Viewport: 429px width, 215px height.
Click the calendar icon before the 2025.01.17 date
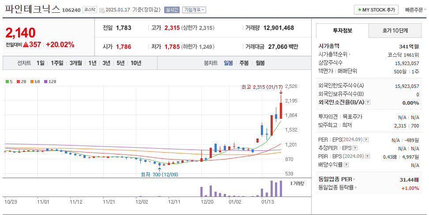(102, 10)
